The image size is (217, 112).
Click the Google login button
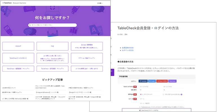(152, 81)
